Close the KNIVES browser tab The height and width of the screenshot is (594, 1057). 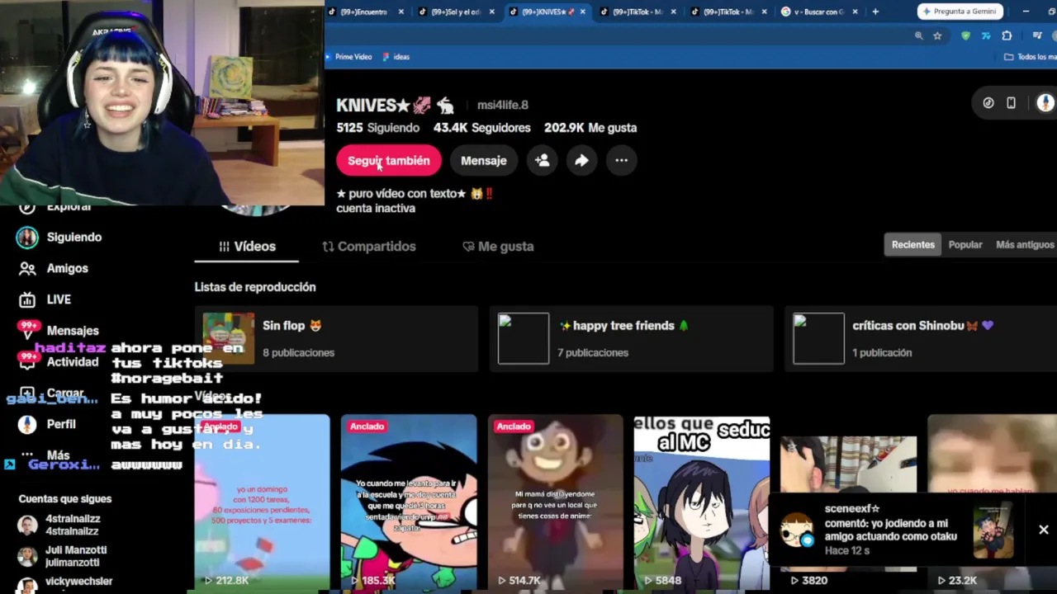[581, 12]
